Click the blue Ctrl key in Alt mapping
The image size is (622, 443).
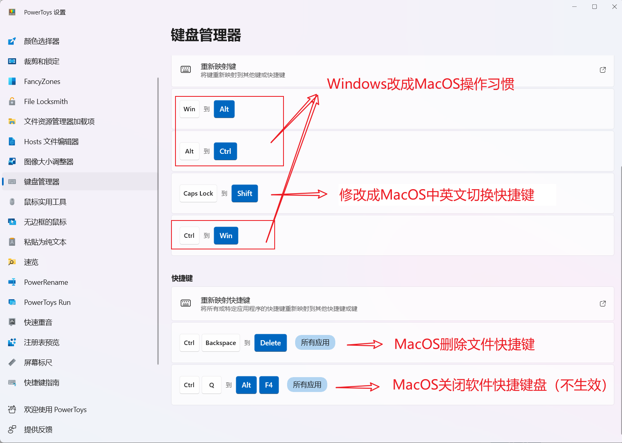click(225, 151)
